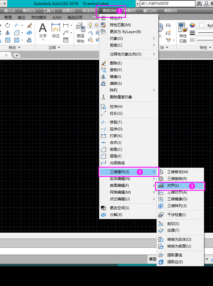The height and width of the screenshot is (286, 213).
Task: Click the 提取边(E) icon in submenu
Action: (161, 262)
